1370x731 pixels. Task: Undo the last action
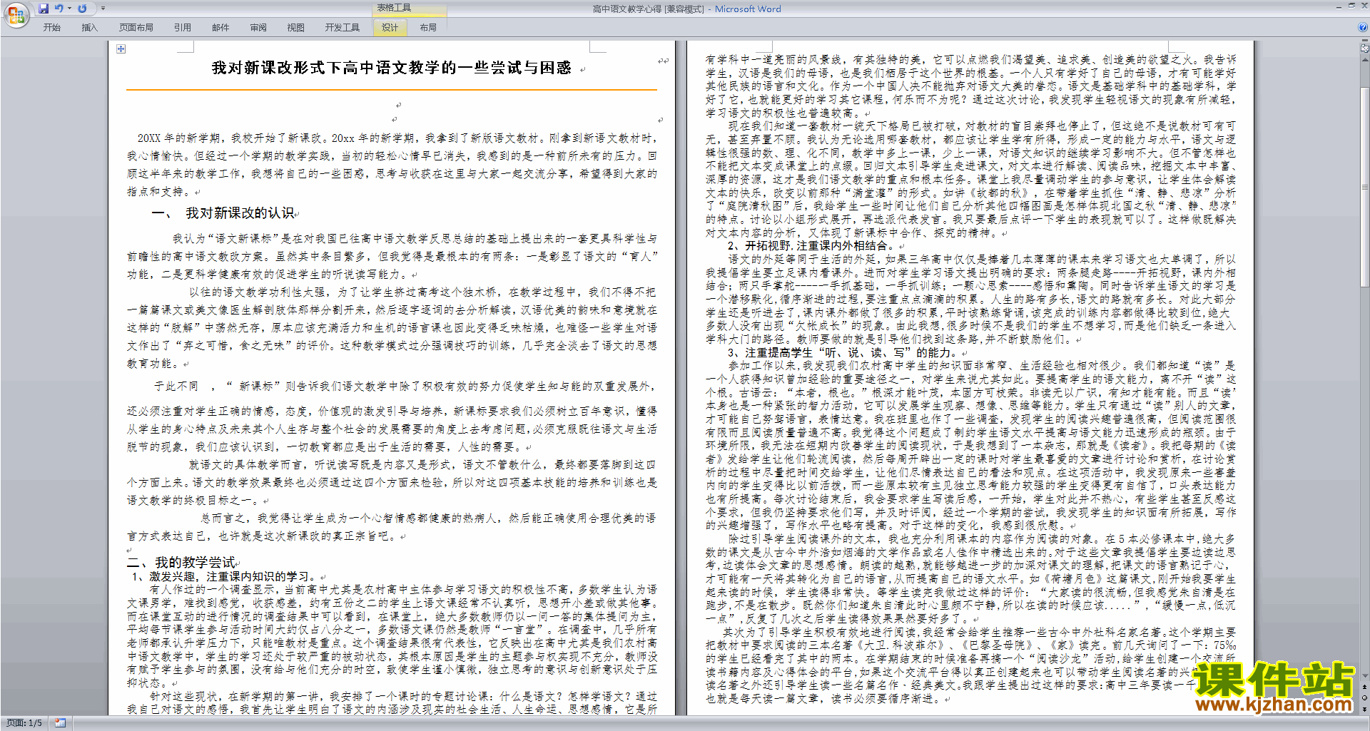tap(59, 9)
